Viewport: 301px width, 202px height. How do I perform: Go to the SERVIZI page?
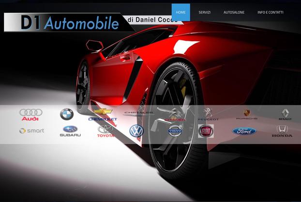click(x=204, y=12)
